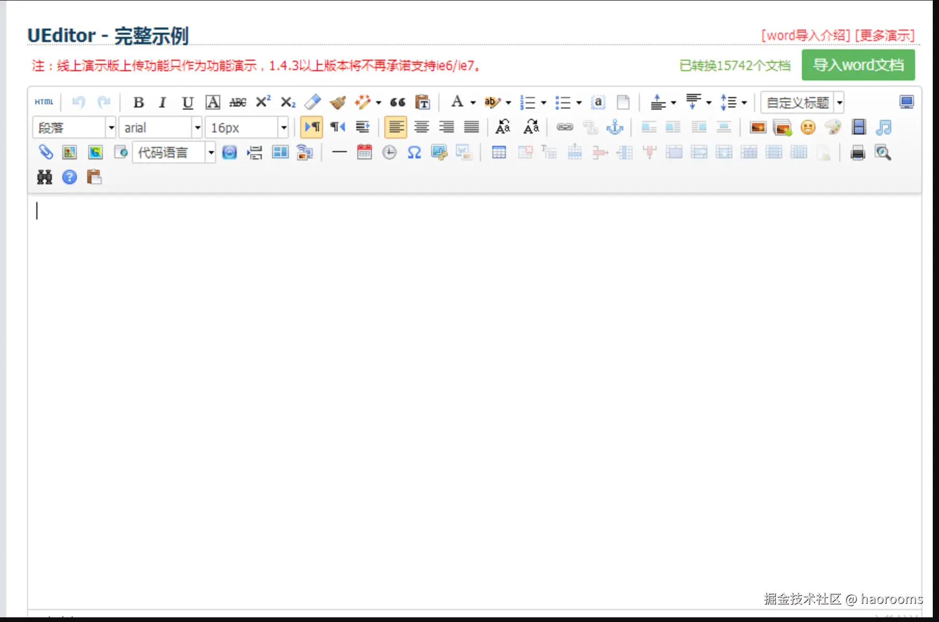Image resolution: width=939 pixels, height=622 pixels.
Task: Print the document with the printer icon
Action: click(x=858, y=152)
